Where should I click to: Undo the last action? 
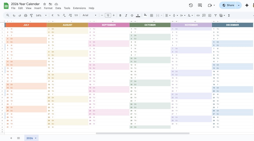[14, 15]
